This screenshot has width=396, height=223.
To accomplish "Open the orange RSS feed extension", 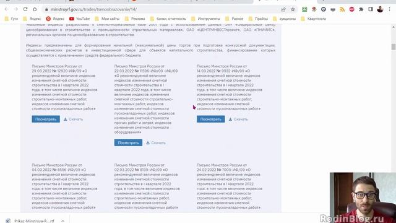I will (x=342, y=9).
